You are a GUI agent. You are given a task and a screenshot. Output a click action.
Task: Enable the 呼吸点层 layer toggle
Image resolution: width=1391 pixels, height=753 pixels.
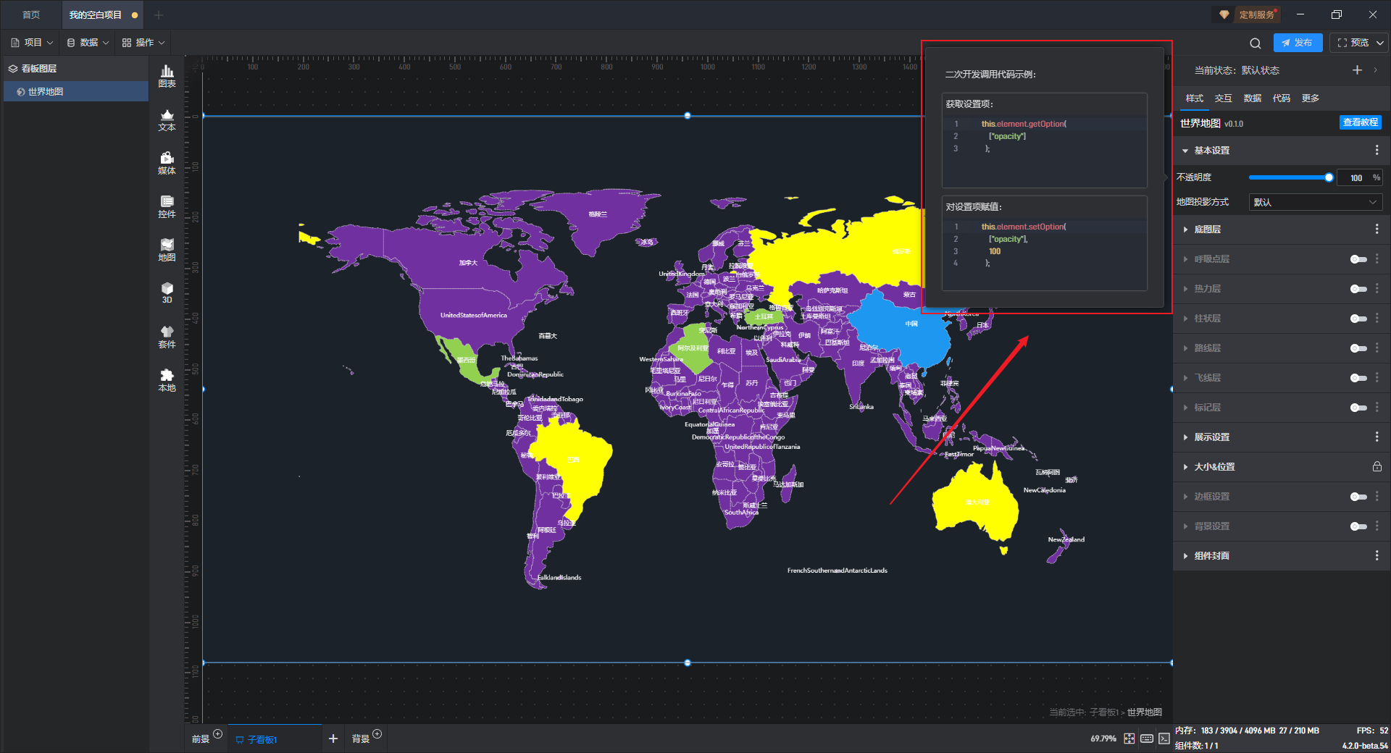(1358, 259)
